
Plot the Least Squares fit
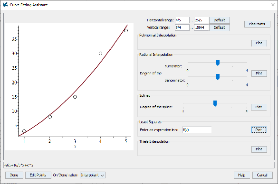[259, 130]
